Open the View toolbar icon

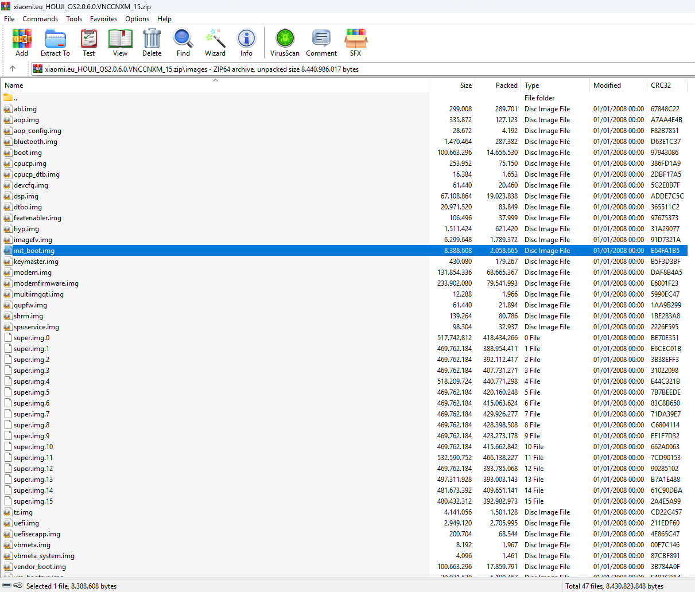120,39
